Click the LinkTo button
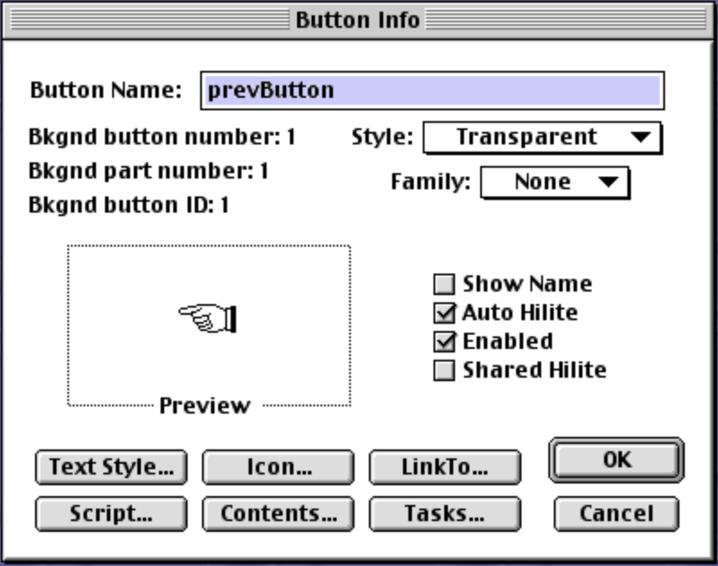718x566 pixels. (x=444, y=466)
